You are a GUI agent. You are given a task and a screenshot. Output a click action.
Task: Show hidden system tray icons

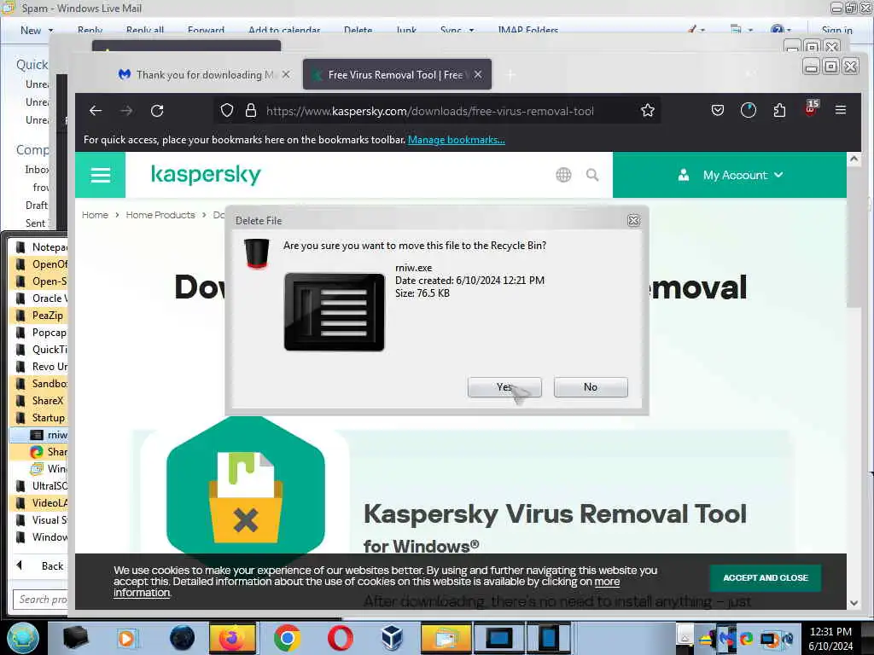pos(685,635)
